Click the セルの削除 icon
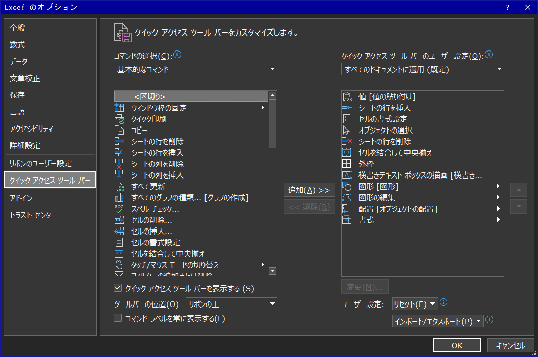 point(119,220)
